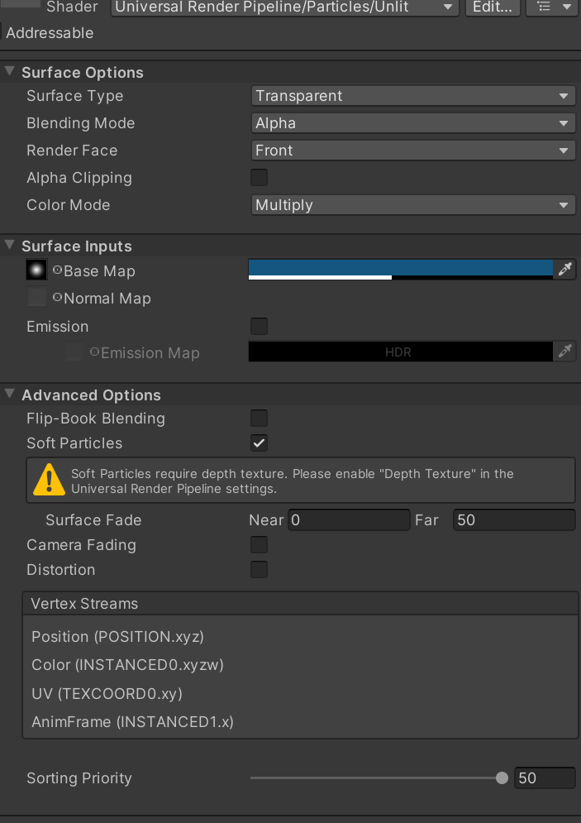This screenshot has height=823, width=581.
Task: Collapse the Advanced Options section
Action: pos(8,395)
